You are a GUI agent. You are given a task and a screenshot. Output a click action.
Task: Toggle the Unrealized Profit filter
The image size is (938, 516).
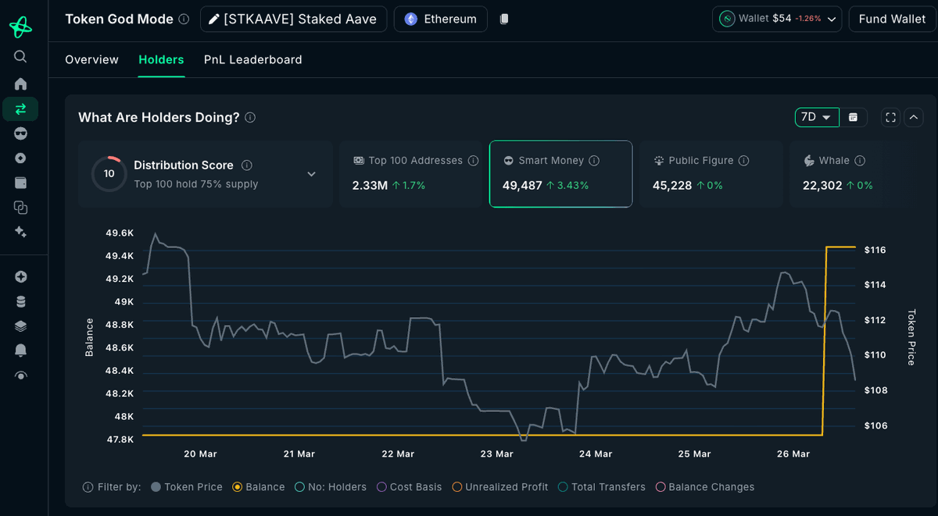(x=457, y=487)
